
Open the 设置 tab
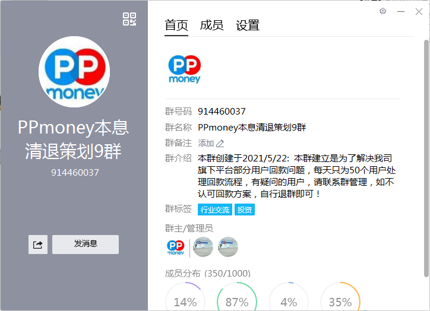point(248,25)
